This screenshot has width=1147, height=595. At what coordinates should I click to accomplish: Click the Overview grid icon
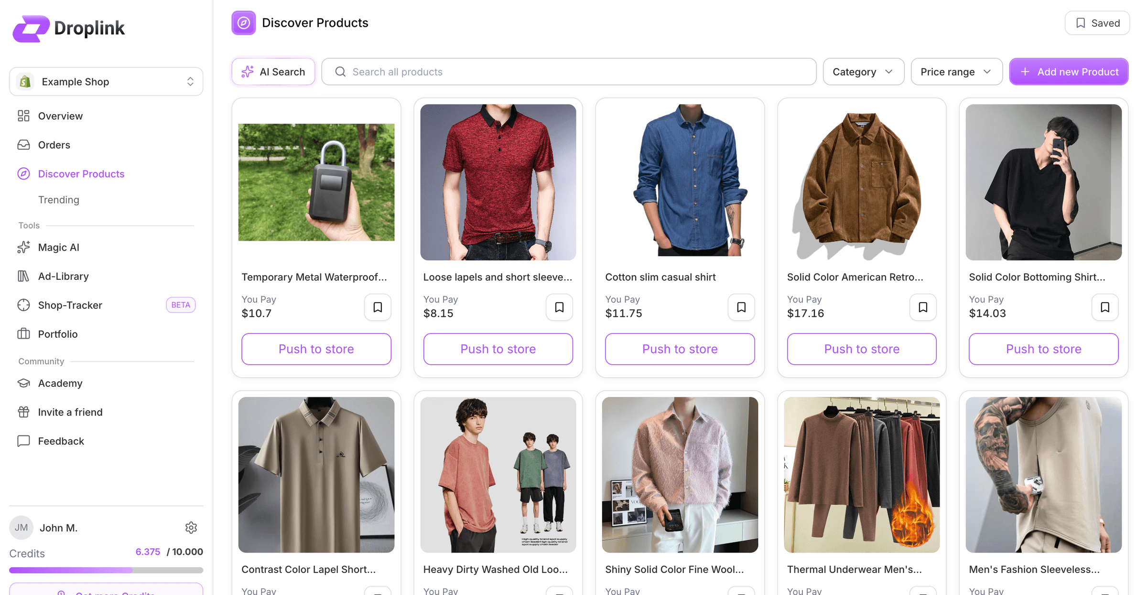23,116
